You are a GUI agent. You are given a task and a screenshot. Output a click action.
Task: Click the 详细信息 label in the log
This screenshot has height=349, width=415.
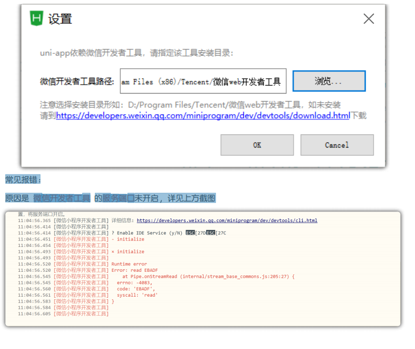(122, 221)
